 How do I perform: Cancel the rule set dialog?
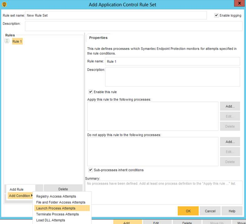tap(210, 211)
